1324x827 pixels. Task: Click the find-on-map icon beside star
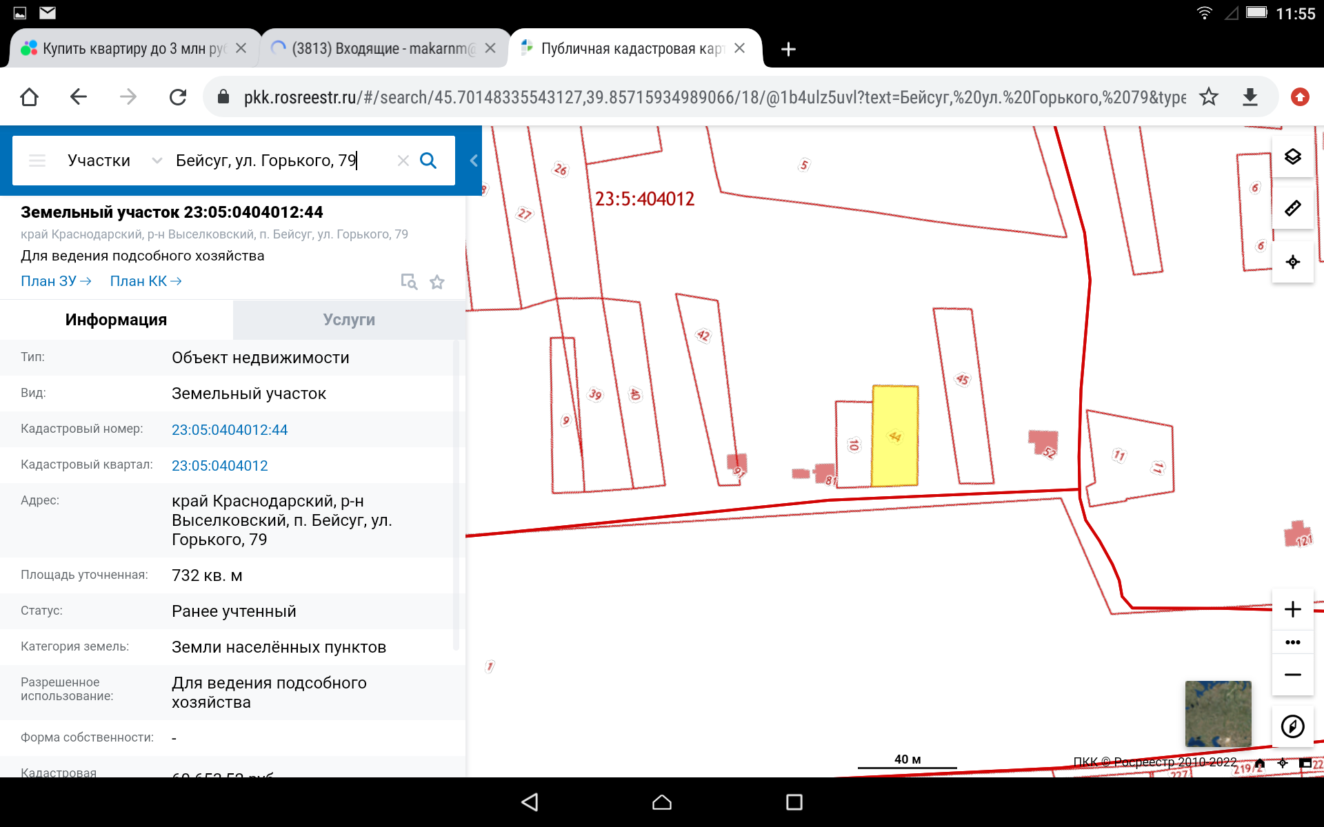point(409,282)
